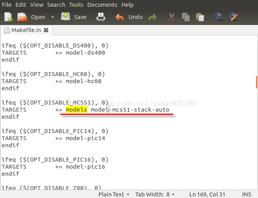Viewport: 258px width, 198px height.
Task: Print the document with the printer icon
Action: 101,17
